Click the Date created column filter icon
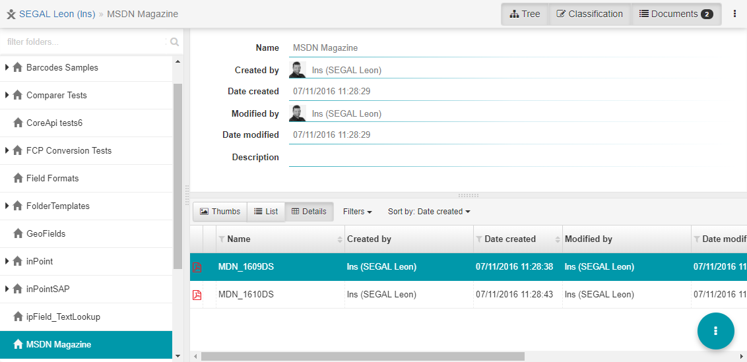747x362 pixels. [x=479, y=239]
